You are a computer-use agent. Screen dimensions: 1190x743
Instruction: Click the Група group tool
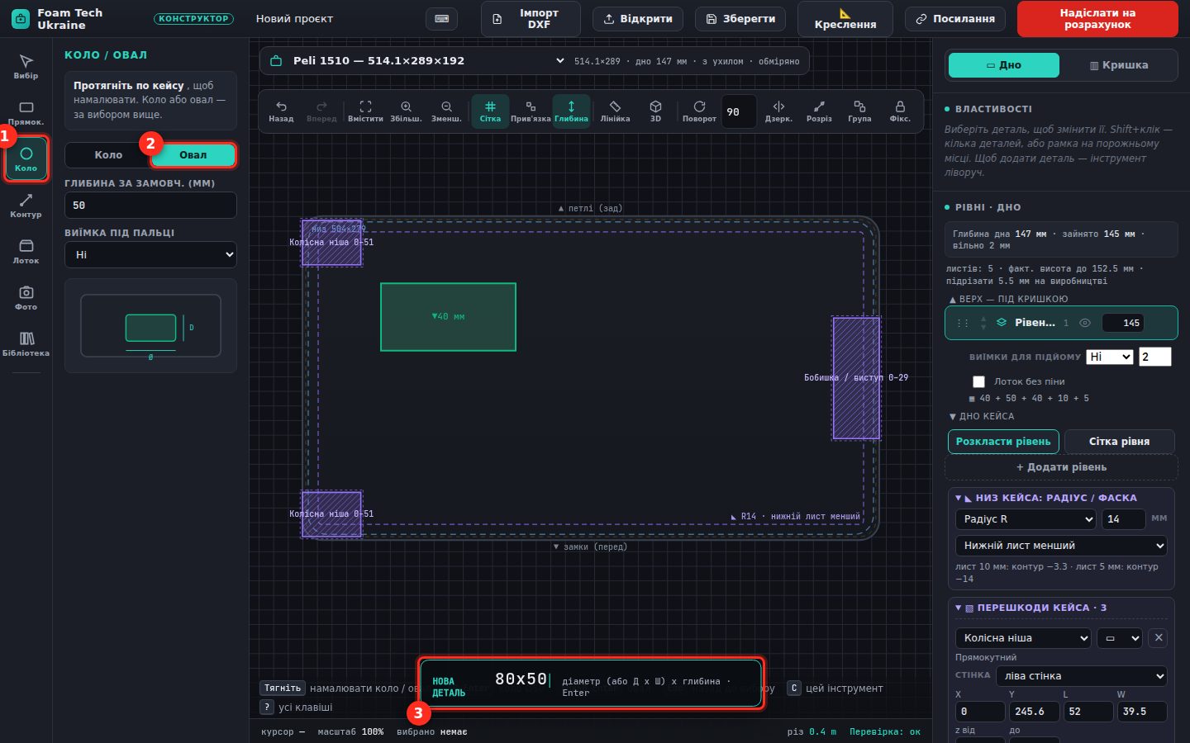(859, 111)
